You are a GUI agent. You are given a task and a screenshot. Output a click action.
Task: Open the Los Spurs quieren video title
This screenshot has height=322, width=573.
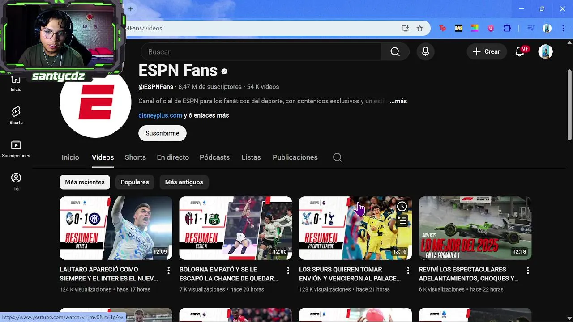coord(350,274)
